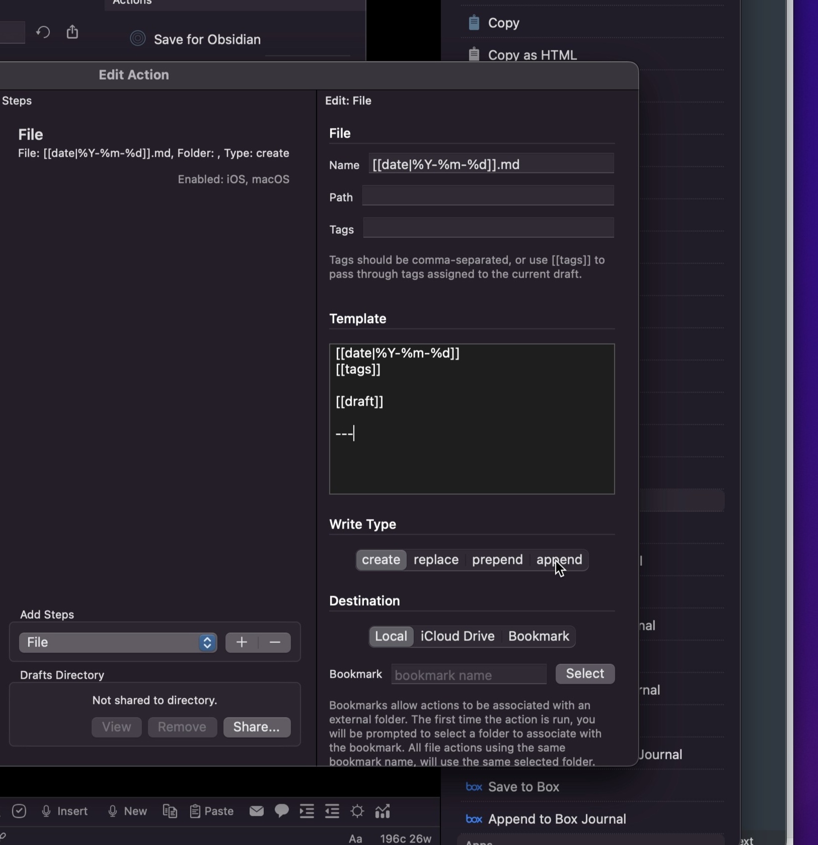Screen dimensions: 818x845
Task: Click the Paste button label
Action: tap(219, 811)
